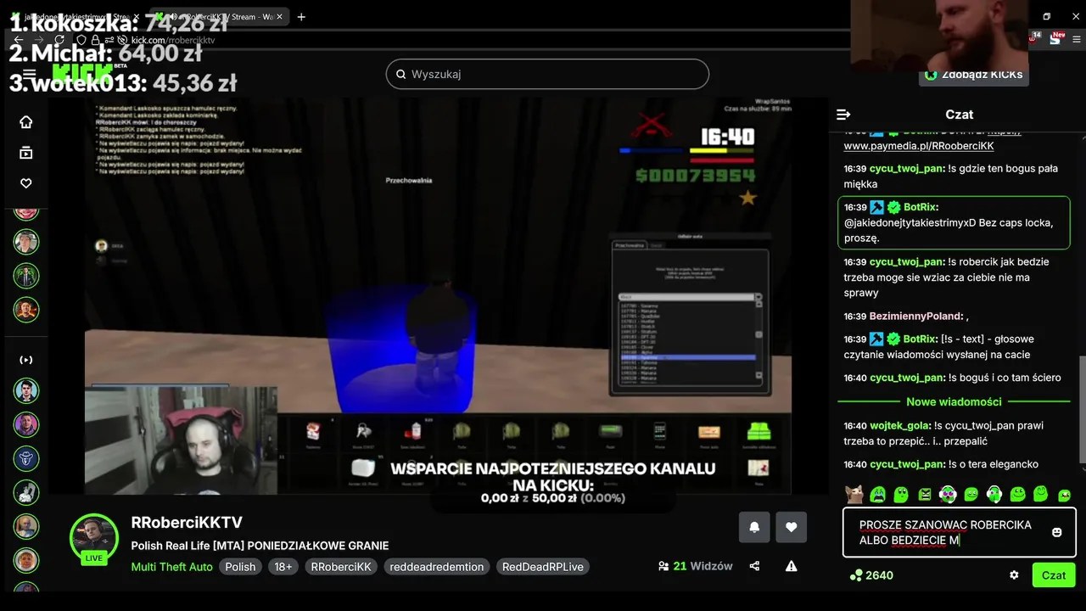Click the extension icon with the 14 badge
Image resolution: width=1086 pixels, height=611 pixels.
coord(1034,37)
